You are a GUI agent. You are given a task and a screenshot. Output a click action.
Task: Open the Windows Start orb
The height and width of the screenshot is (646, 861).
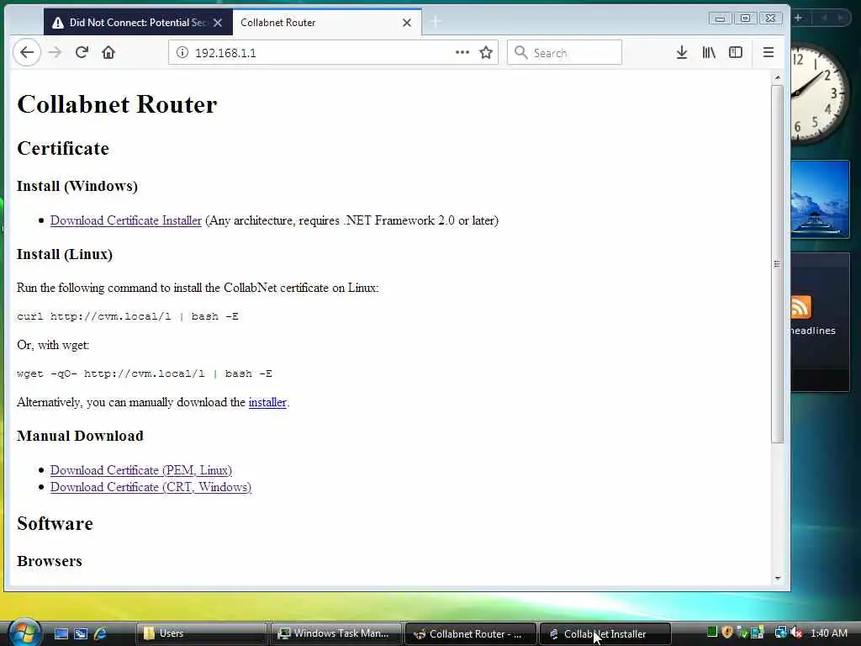click(x=24, y=633)
